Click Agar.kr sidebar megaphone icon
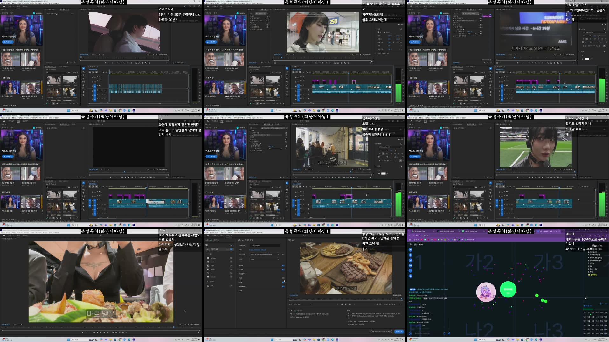 tap(411, 260)
